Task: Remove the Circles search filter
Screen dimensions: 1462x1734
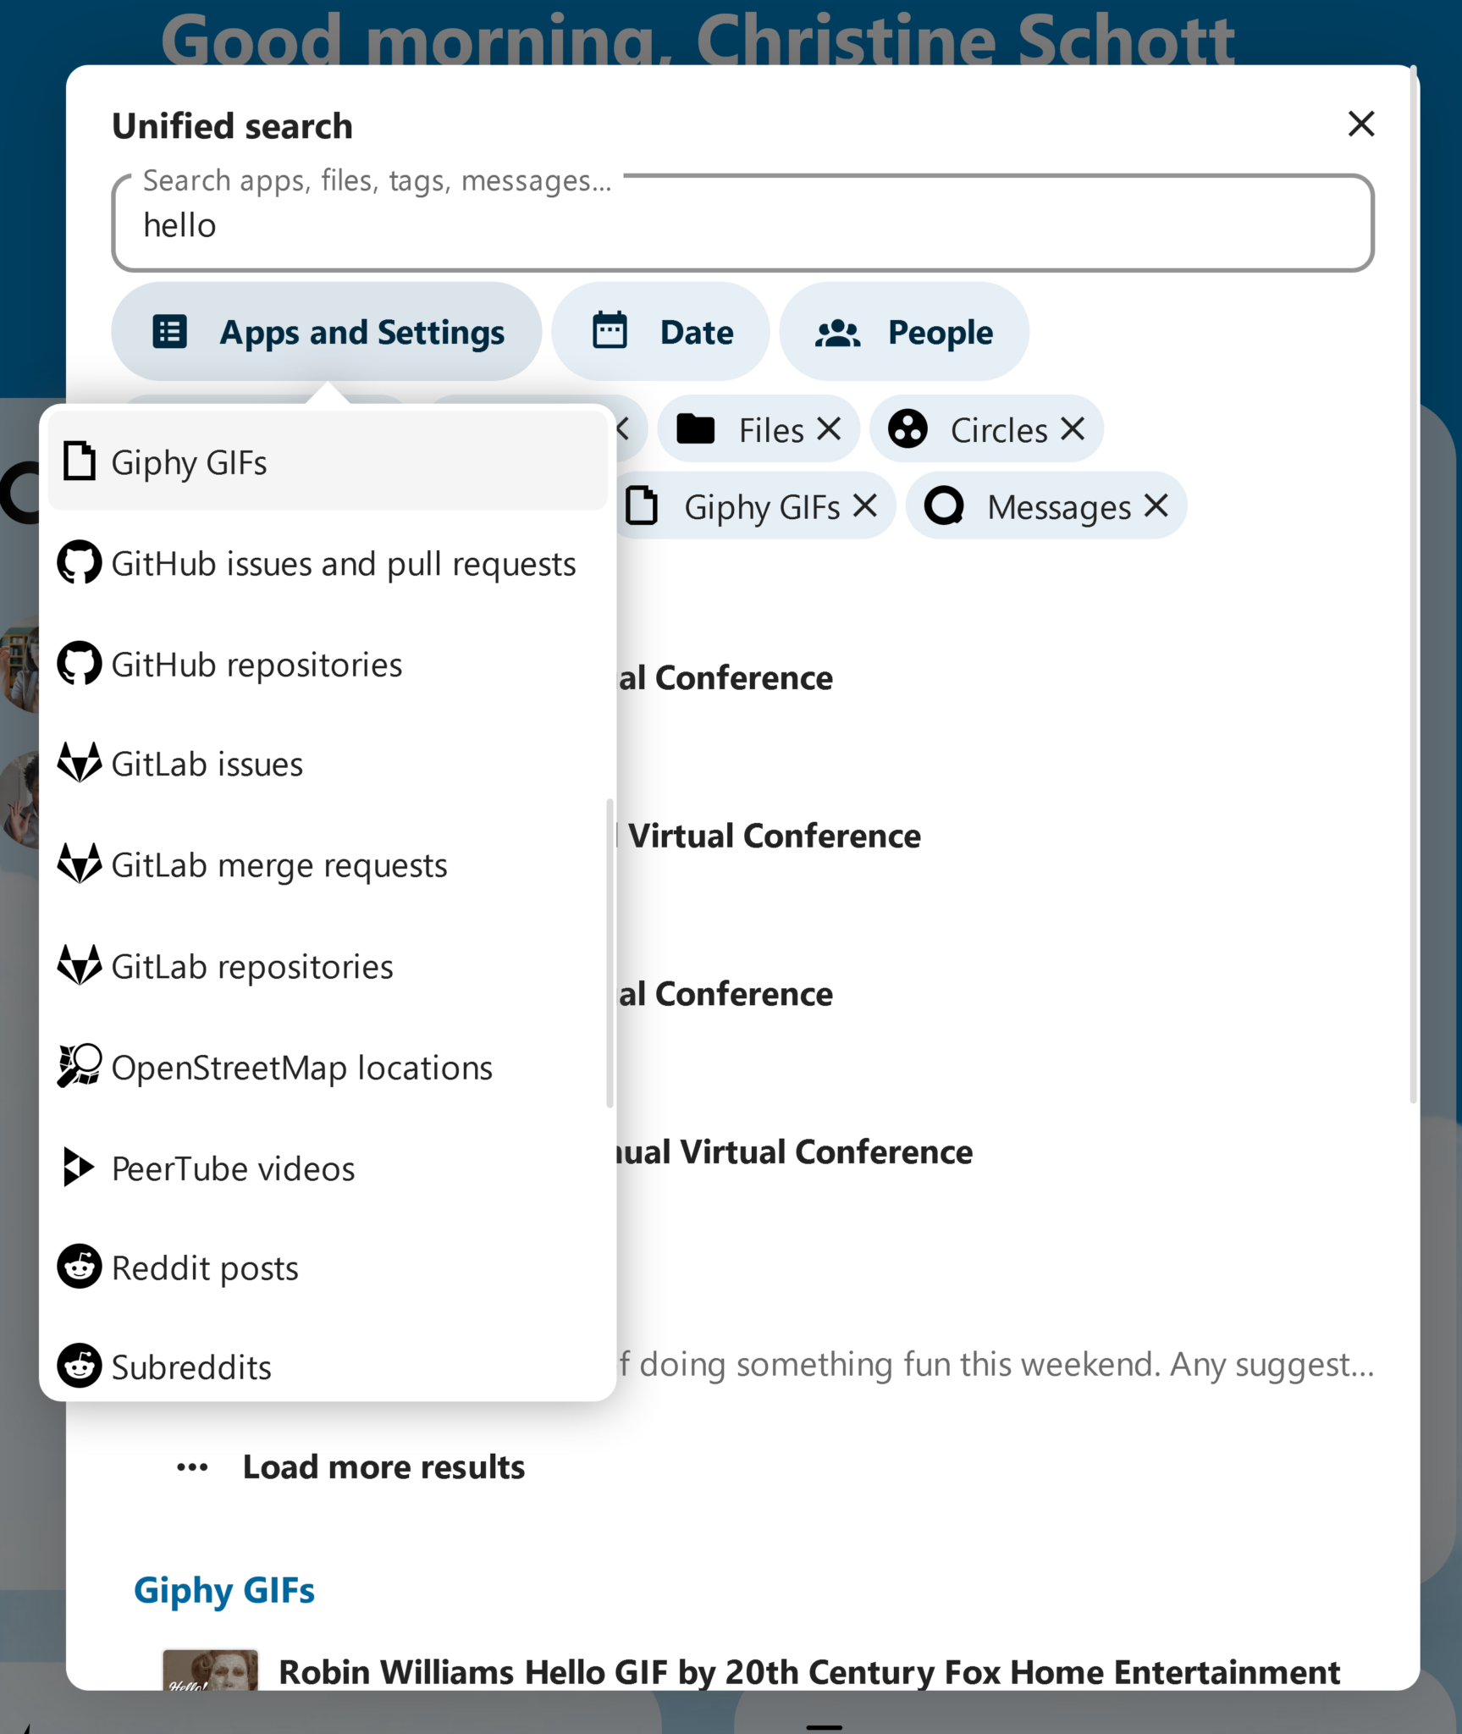Action: tap(1074, 429)
